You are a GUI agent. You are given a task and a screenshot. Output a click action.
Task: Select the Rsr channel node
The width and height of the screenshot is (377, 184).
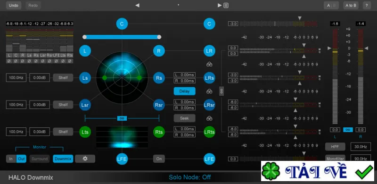(159, 105)
